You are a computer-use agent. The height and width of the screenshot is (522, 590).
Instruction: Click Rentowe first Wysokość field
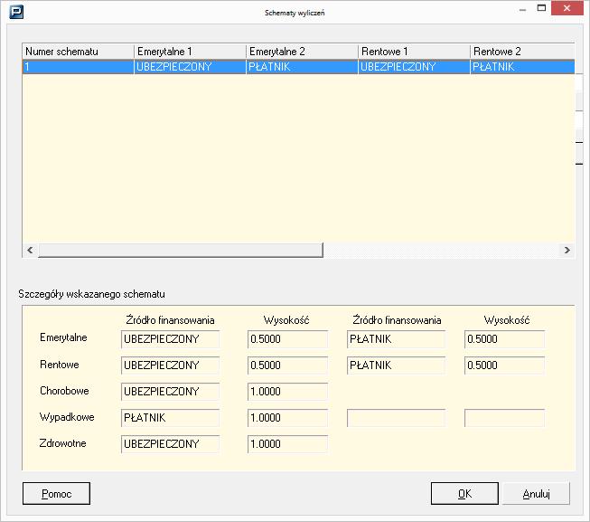287,365
